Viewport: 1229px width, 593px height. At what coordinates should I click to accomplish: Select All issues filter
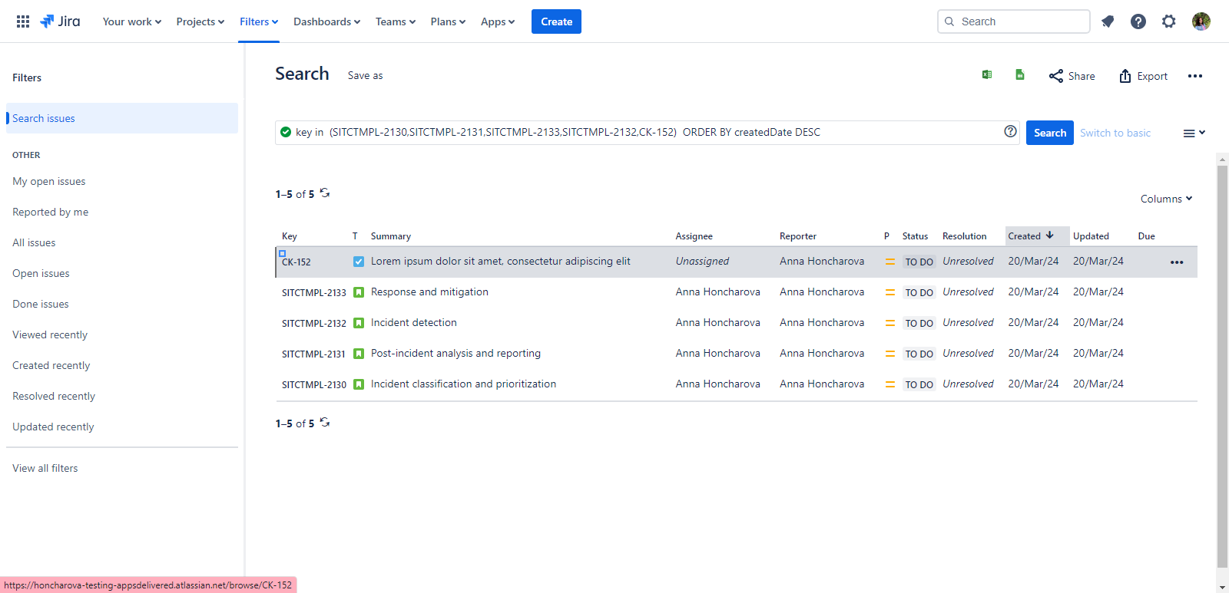[34, 242]
